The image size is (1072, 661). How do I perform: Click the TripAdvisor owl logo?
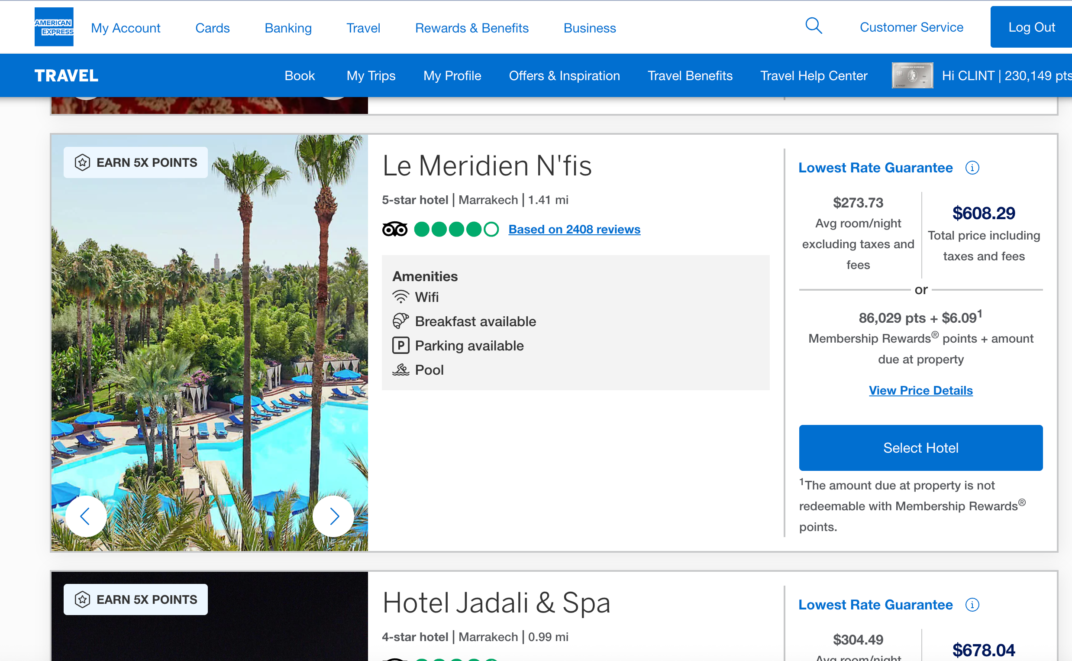tap(394, 229)
